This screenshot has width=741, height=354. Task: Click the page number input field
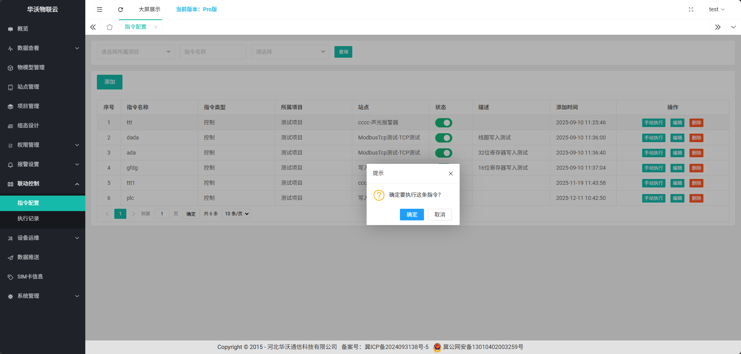tap(162, 214)
